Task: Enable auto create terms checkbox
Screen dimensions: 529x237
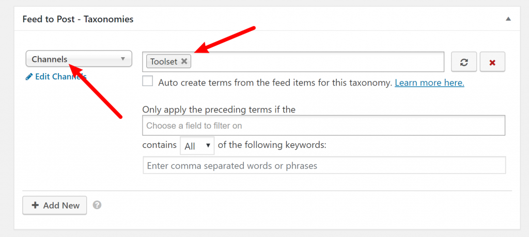Action: click(x=147, y=81)
